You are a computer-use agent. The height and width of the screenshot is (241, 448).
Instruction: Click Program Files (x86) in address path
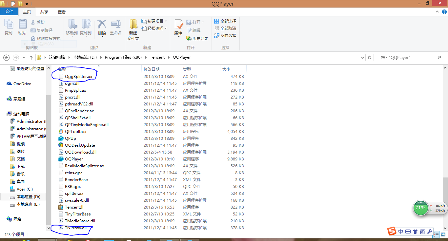coord(123,57)
